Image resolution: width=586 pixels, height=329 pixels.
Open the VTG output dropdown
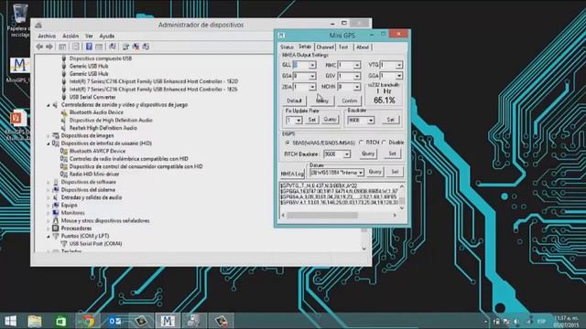click(x=399, y=65)
